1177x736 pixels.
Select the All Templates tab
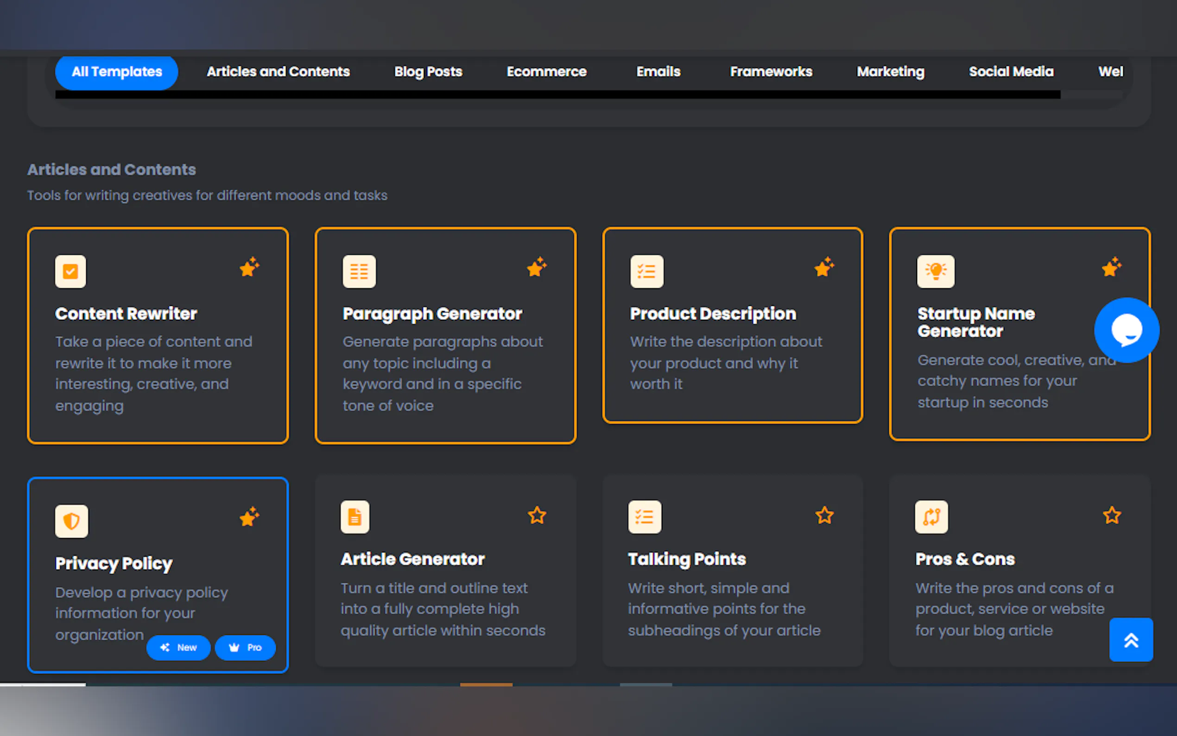(x=117, y=72)
